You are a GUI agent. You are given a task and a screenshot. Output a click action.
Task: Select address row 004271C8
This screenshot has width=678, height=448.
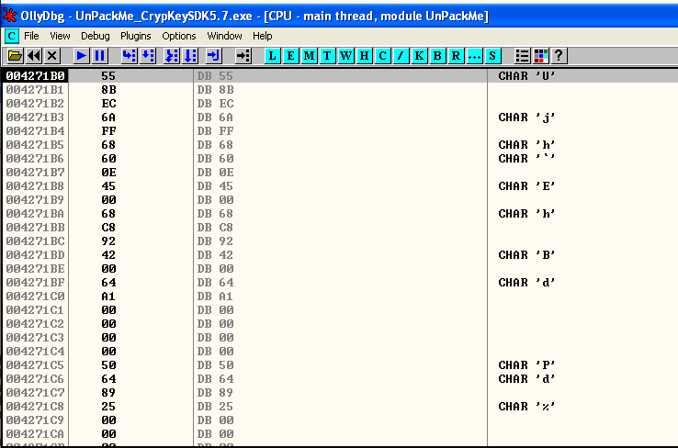click(35, 407)
